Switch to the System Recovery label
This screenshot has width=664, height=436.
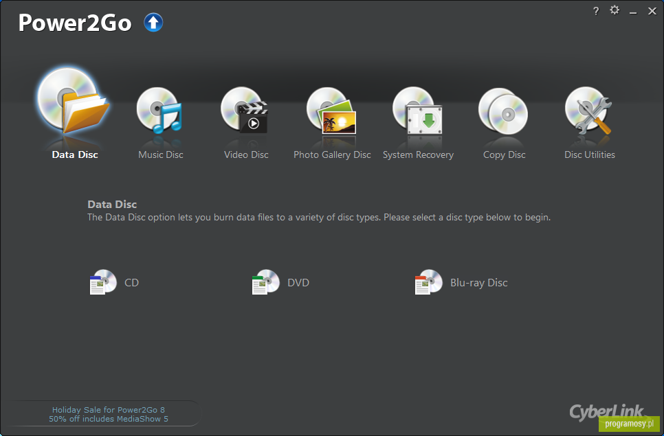pos(418,154)
